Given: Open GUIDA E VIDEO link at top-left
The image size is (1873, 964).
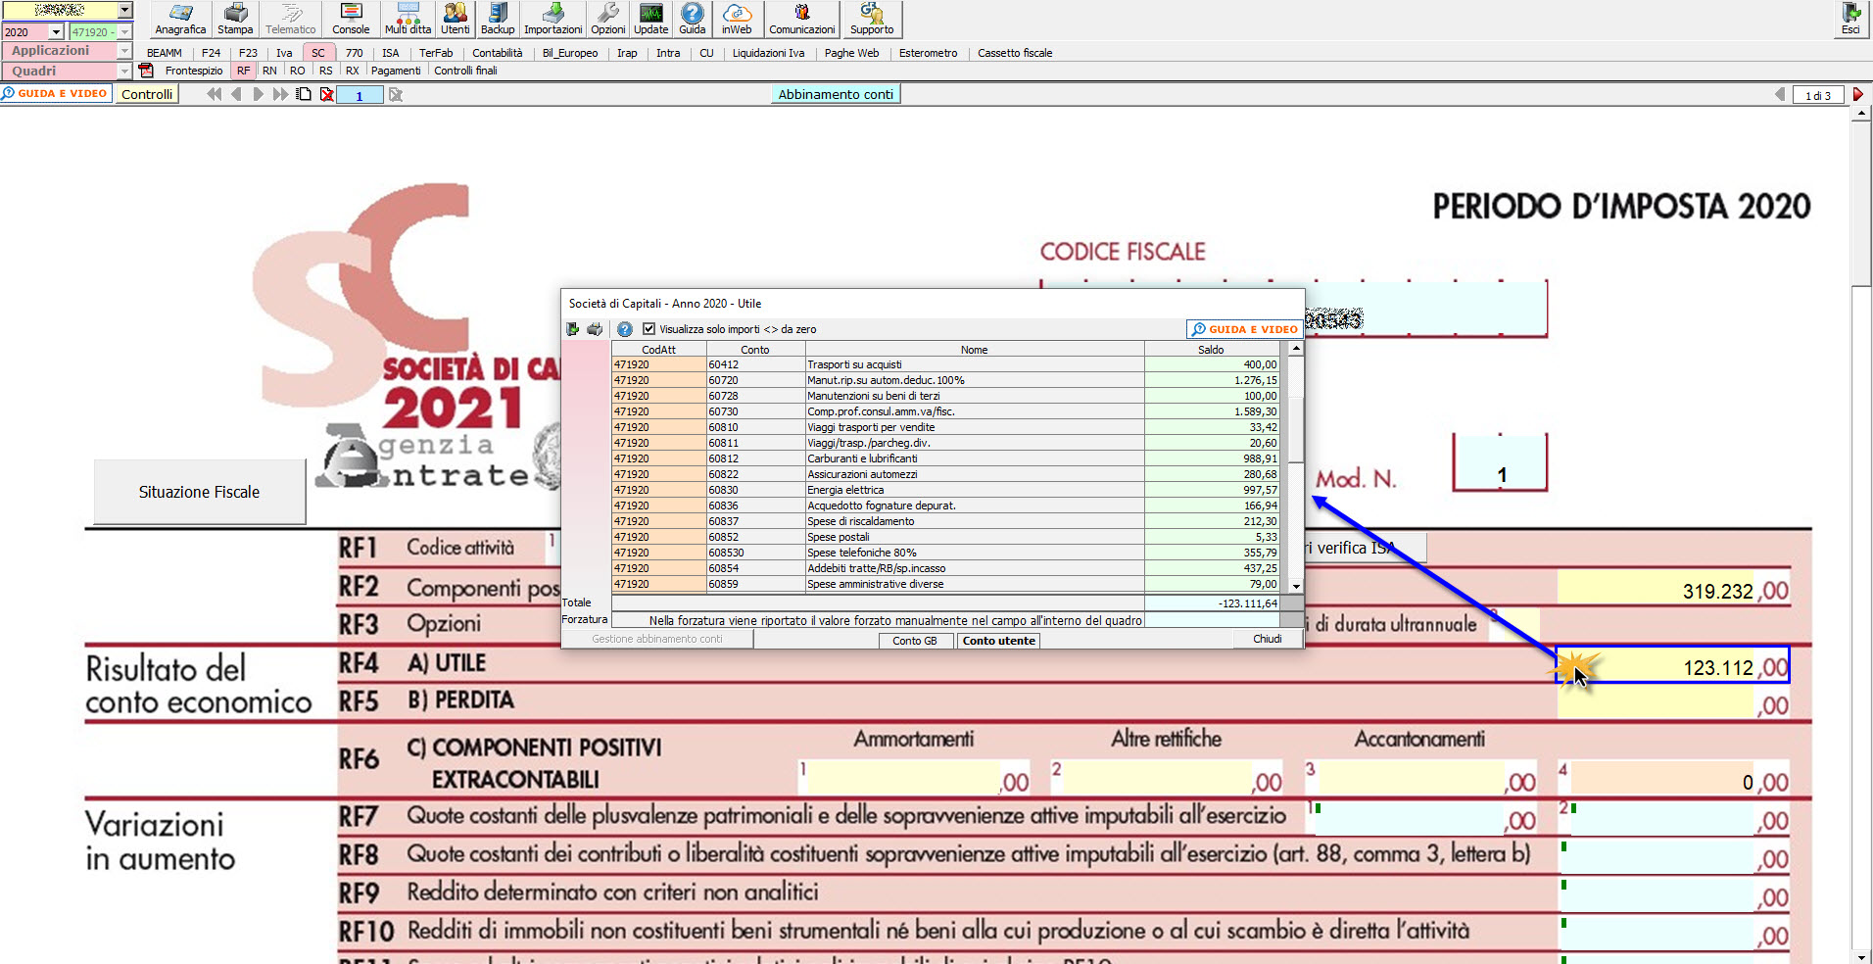Looking at the screenshot, I should tap(55, 93).
